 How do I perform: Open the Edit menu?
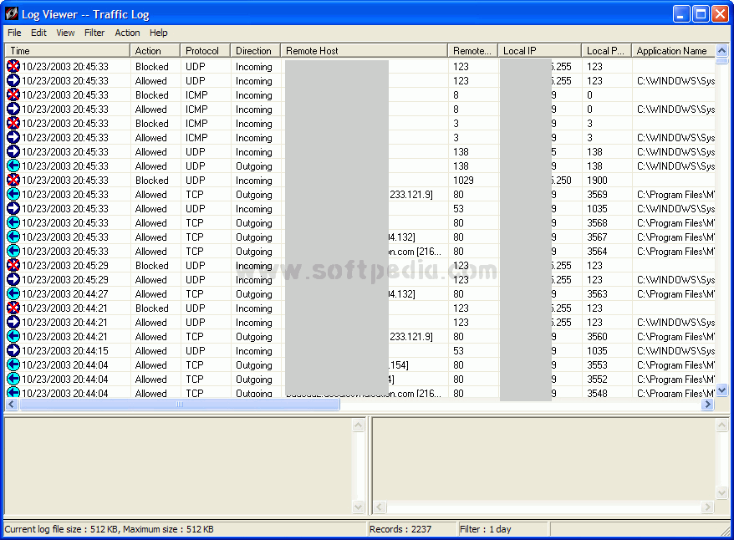coord(38,33)
